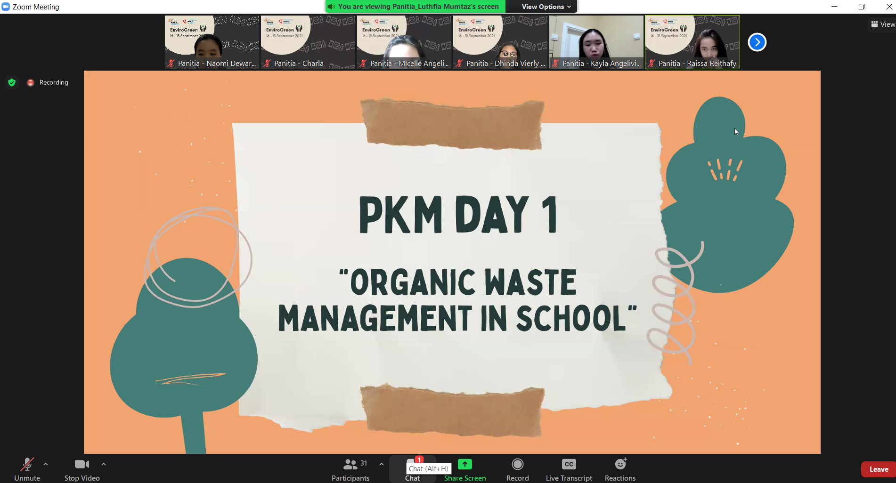Select Panitia - Kayla Angelivia's video thumbnail

[596, 42]
